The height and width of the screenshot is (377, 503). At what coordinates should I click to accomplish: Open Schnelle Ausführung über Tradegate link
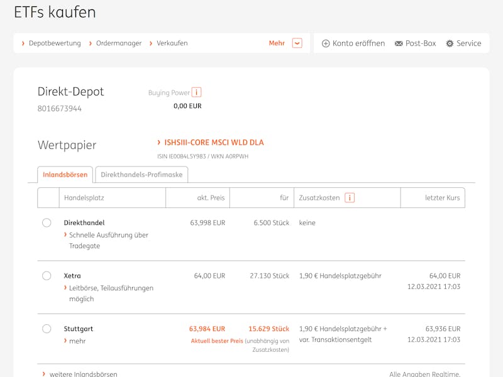tap(106, 241)
